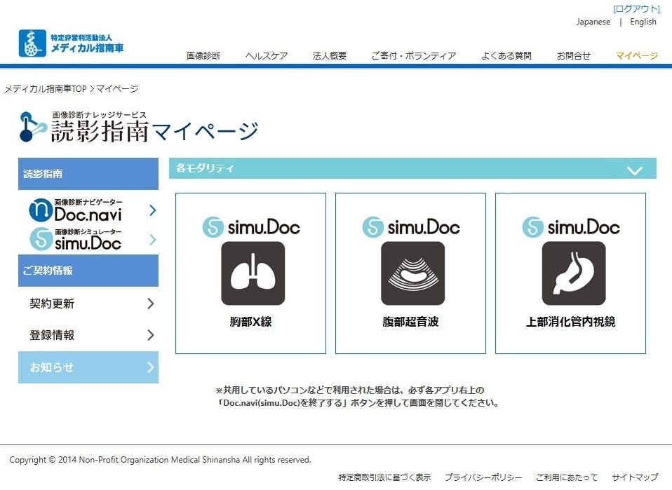
Task: Expand the 登録情報 arrow in sidebar
Action: pyautogui.click(x=150, y=335)
